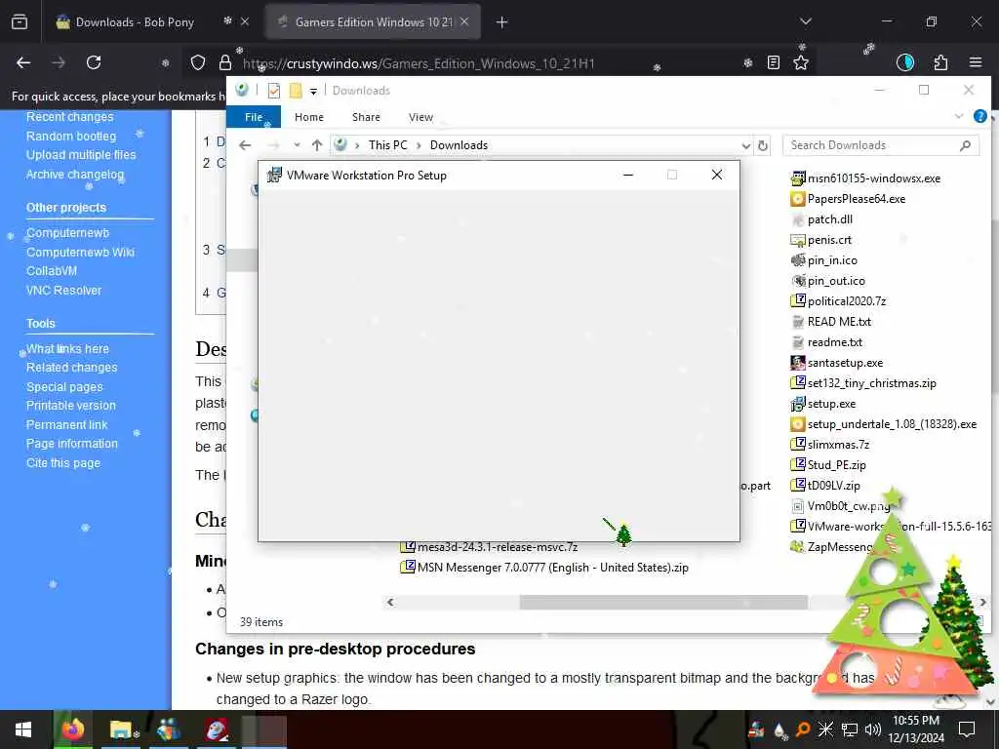Open Home tab in Explorer ribbon
The height and width of the screenshot is (749, 999).
[x=309, y=117]
